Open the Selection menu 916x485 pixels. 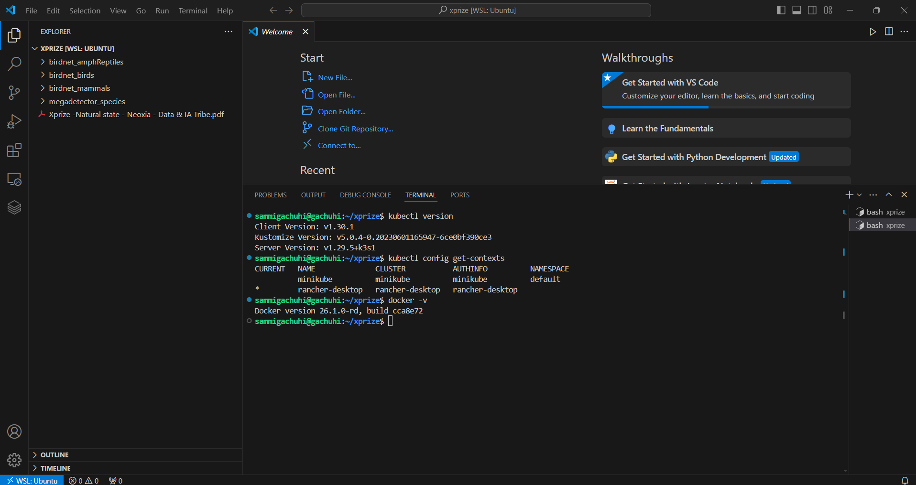(x=85, y=11)
